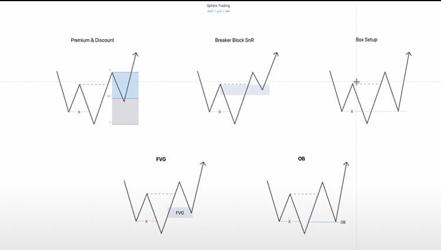Click red X in the OB diagram
Viewport: 441px width, 250px height.
[289, 222]
